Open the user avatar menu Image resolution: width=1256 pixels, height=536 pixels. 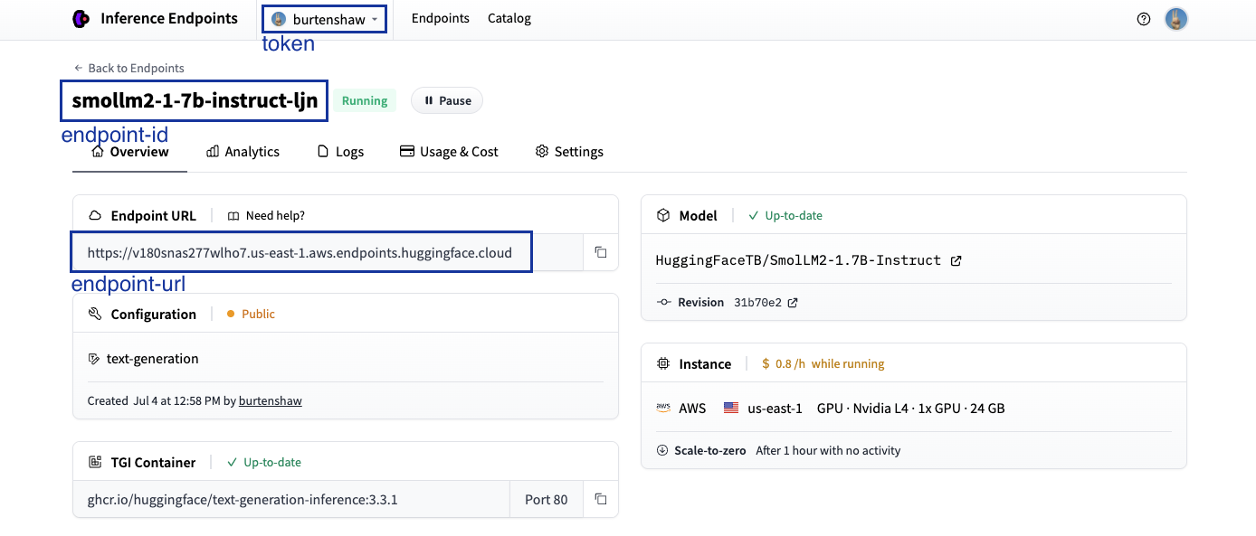pyautogui.click(x=1175, y=19)
